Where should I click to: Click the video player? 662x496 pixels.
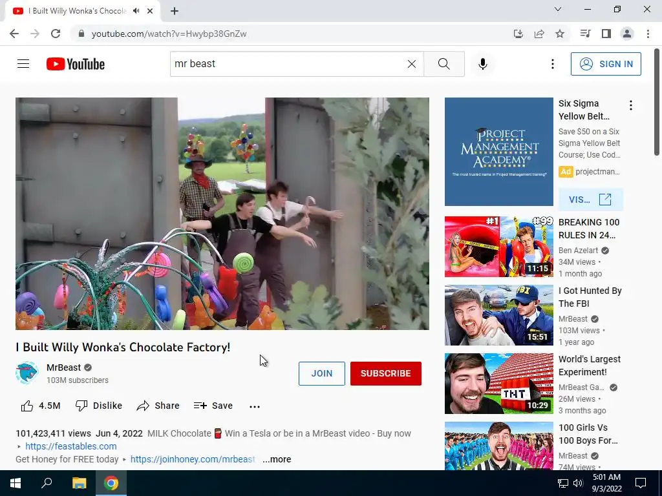[x=222, y=213]
